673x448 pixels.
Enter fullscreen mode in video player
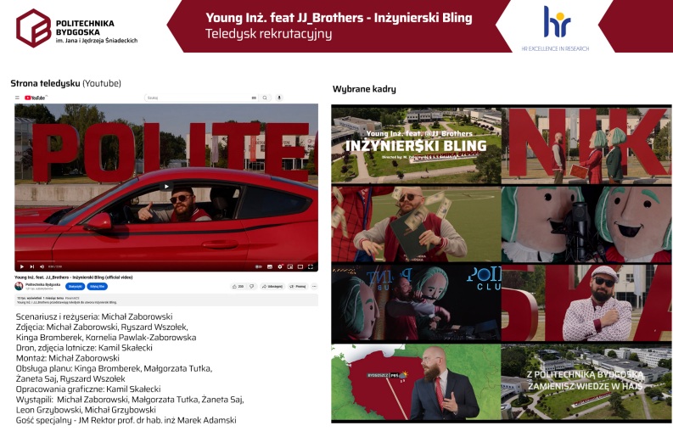pos(311,266)
